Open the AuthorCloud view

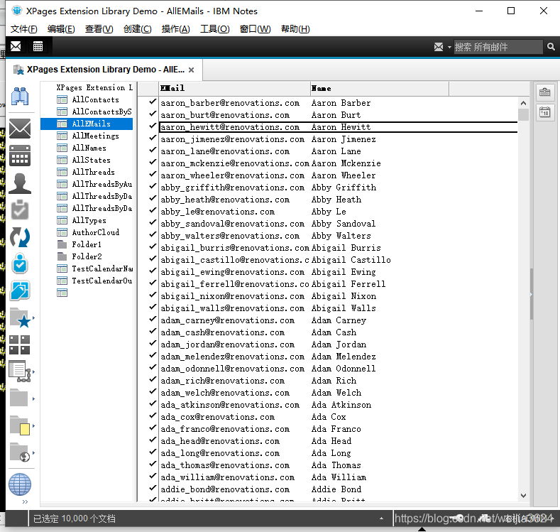95,232
